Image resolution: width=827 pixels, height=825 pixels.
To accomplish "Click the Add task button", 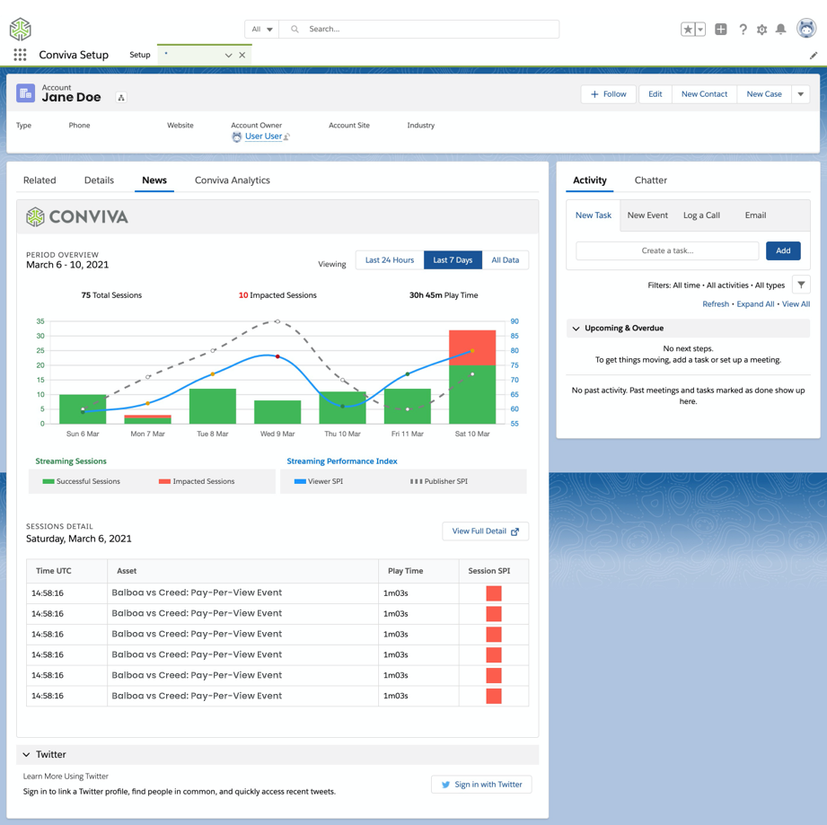I will [x=783, y=251].
